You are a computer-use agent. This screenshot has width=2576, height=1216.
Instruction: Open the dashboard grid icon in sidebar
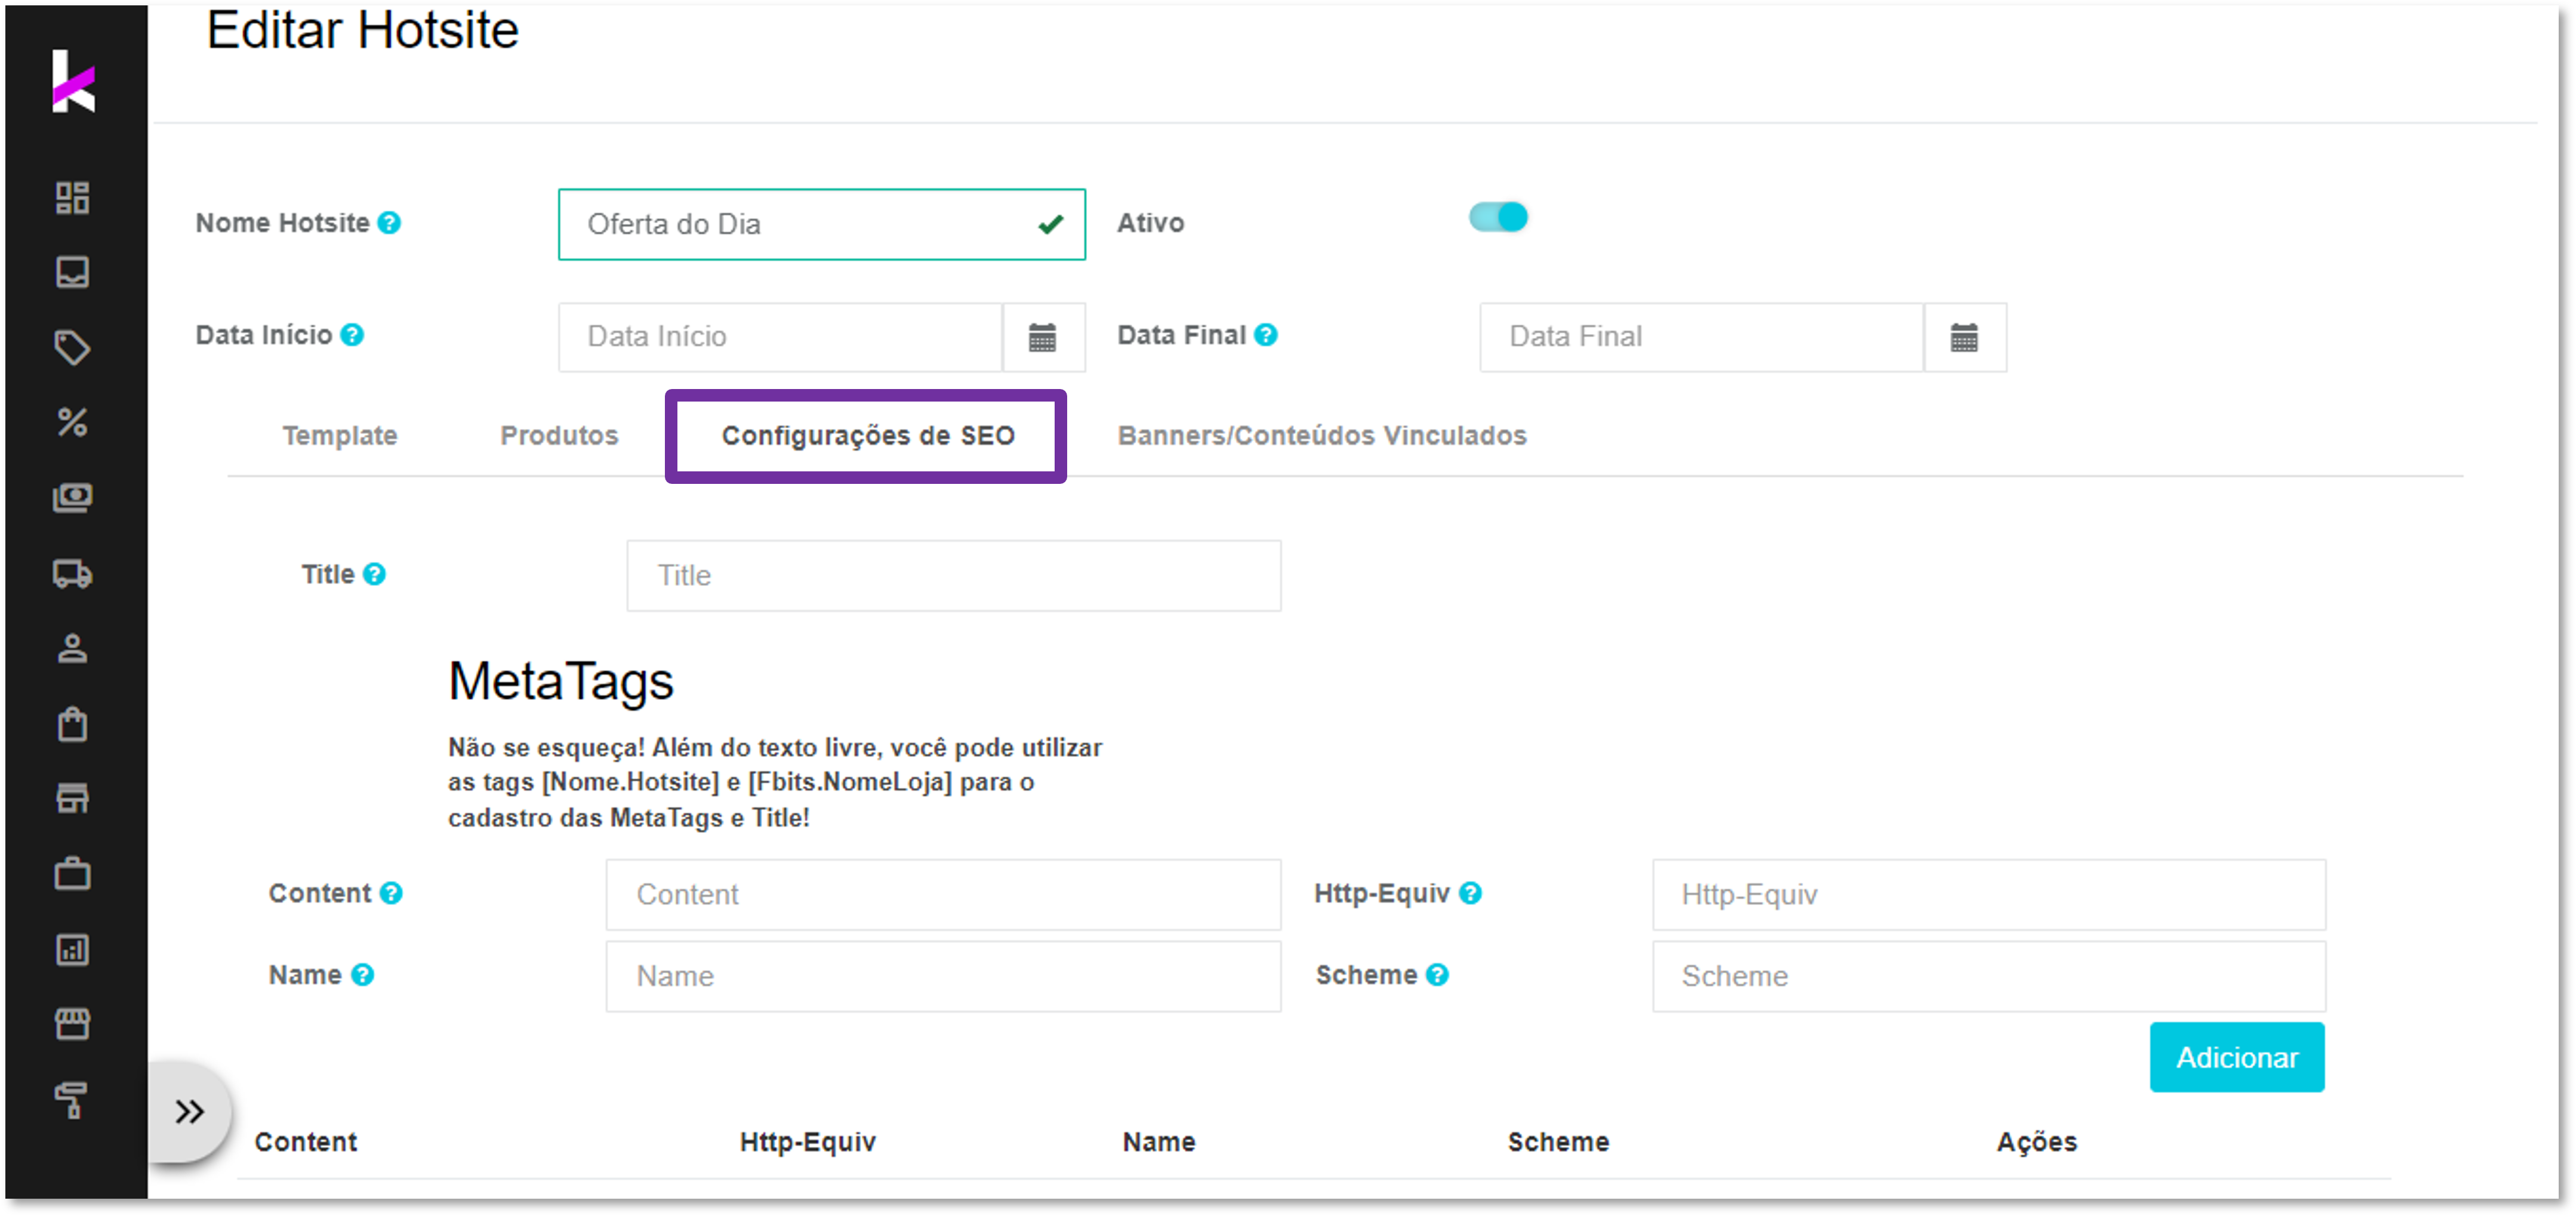(73, 198)
